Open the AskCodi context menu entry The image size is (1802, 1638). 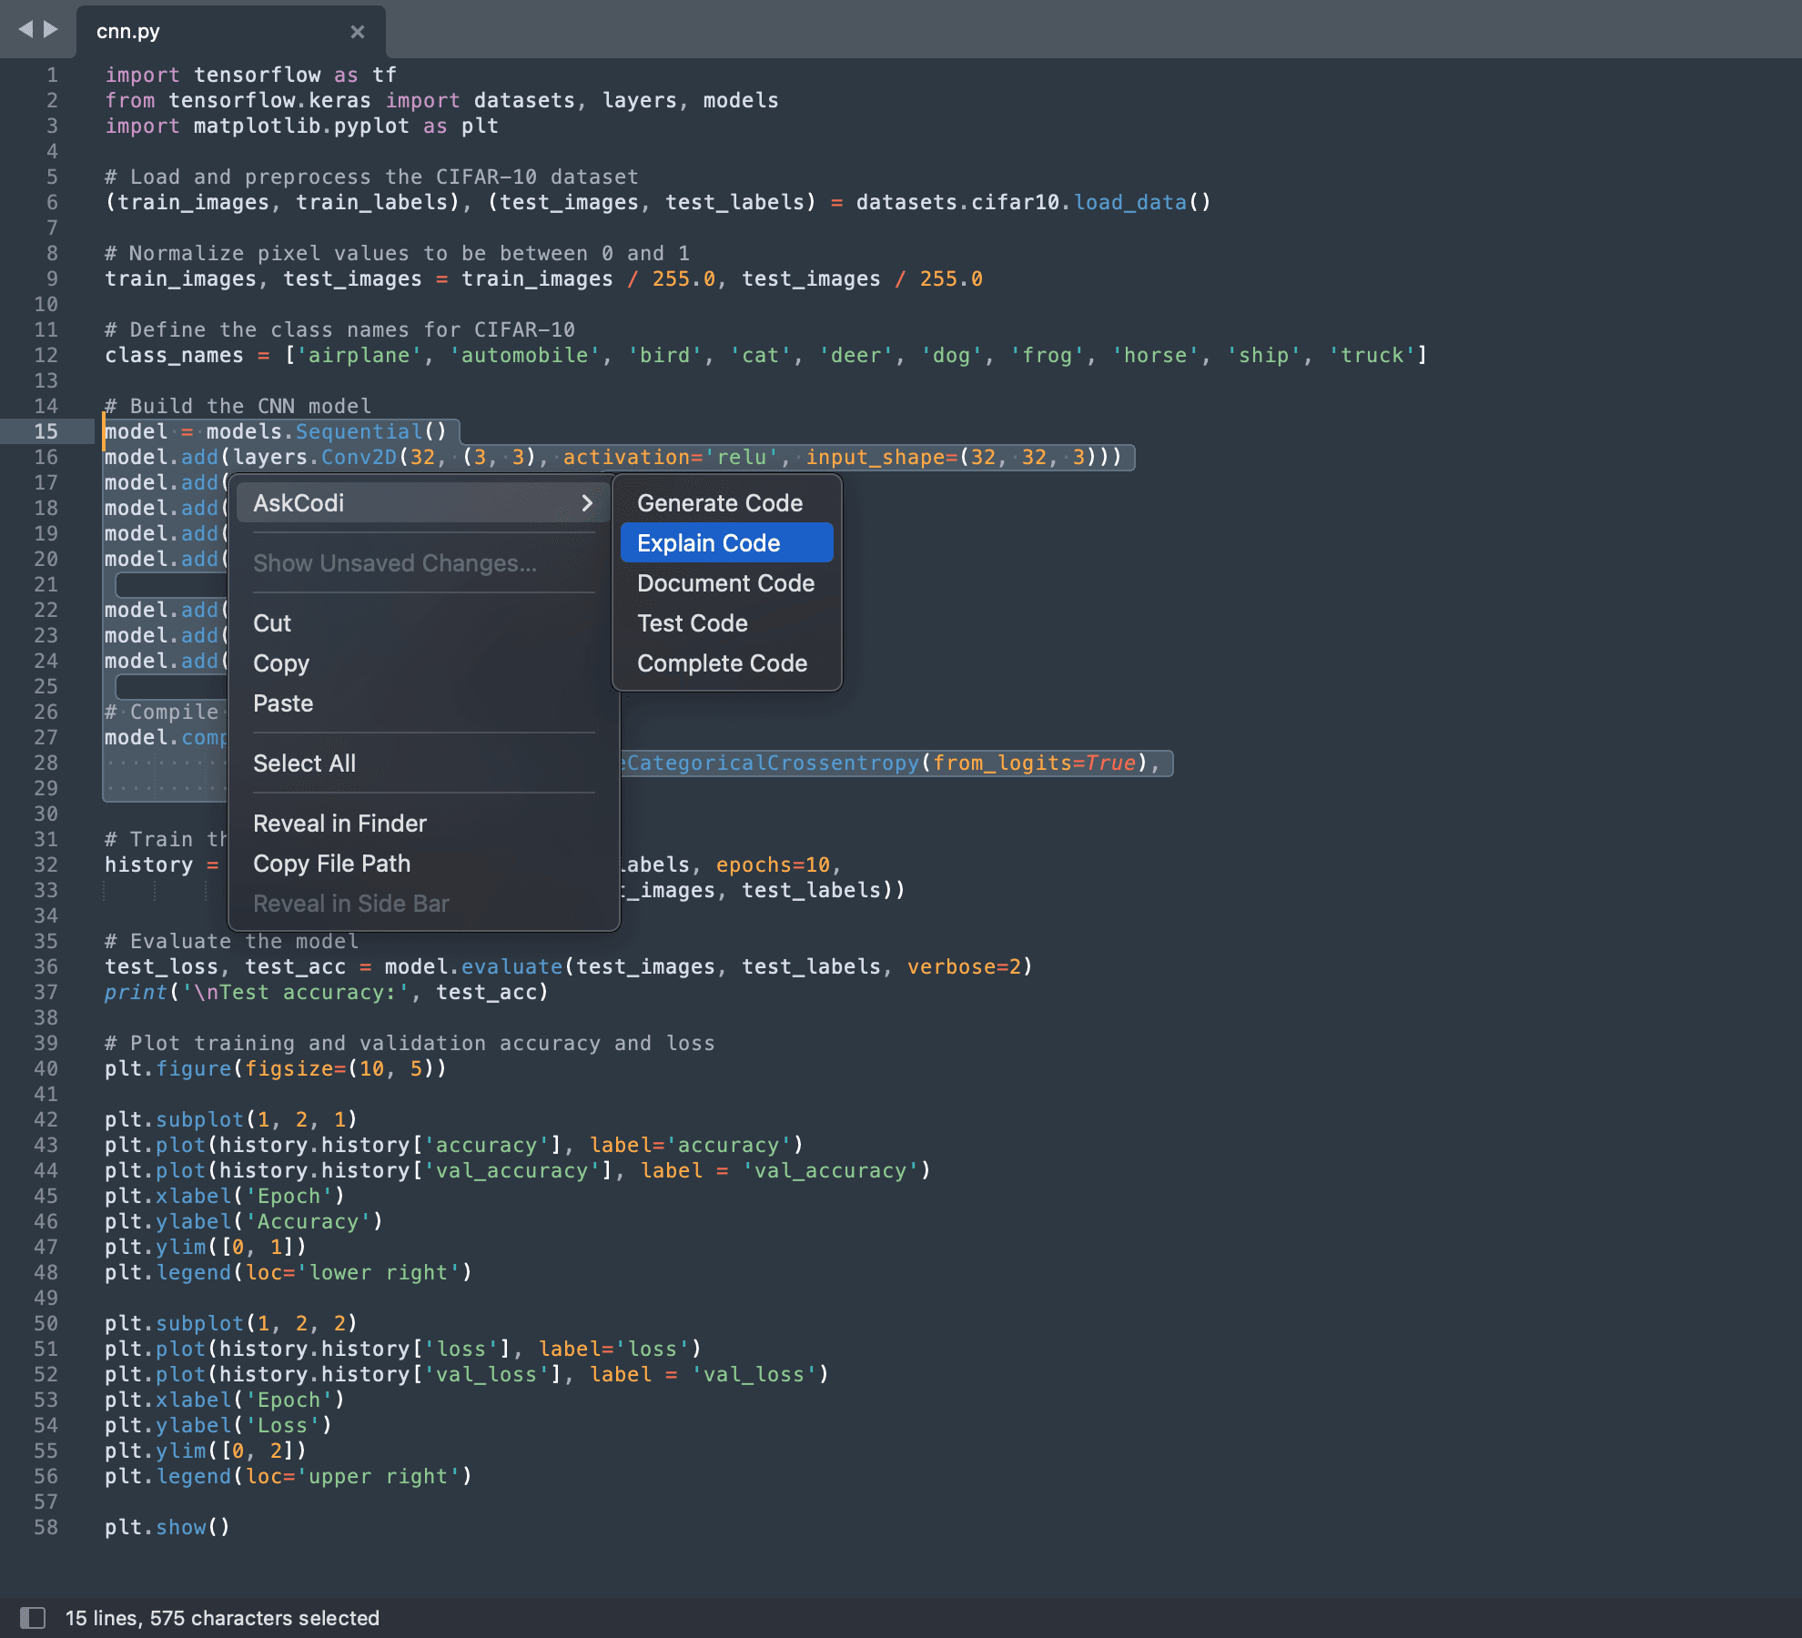tap(423, 503)
